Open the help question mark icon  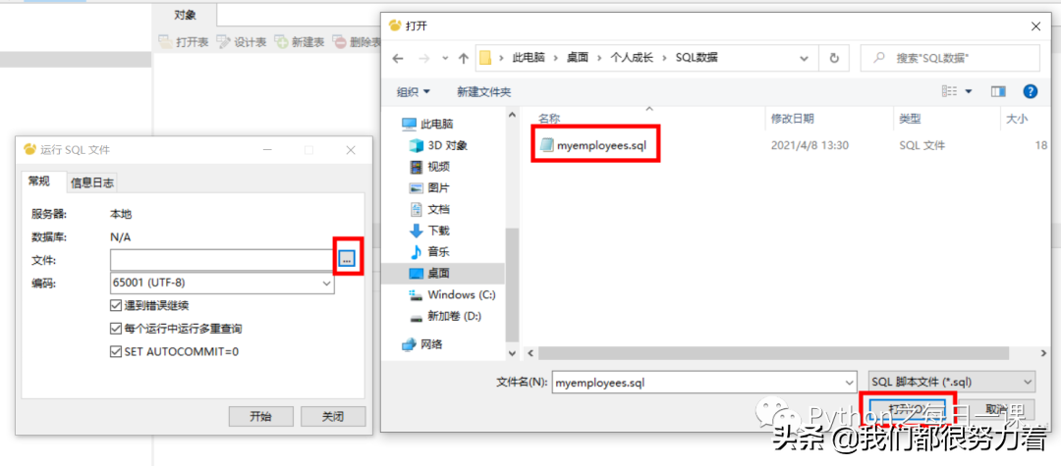(1031, 91)
